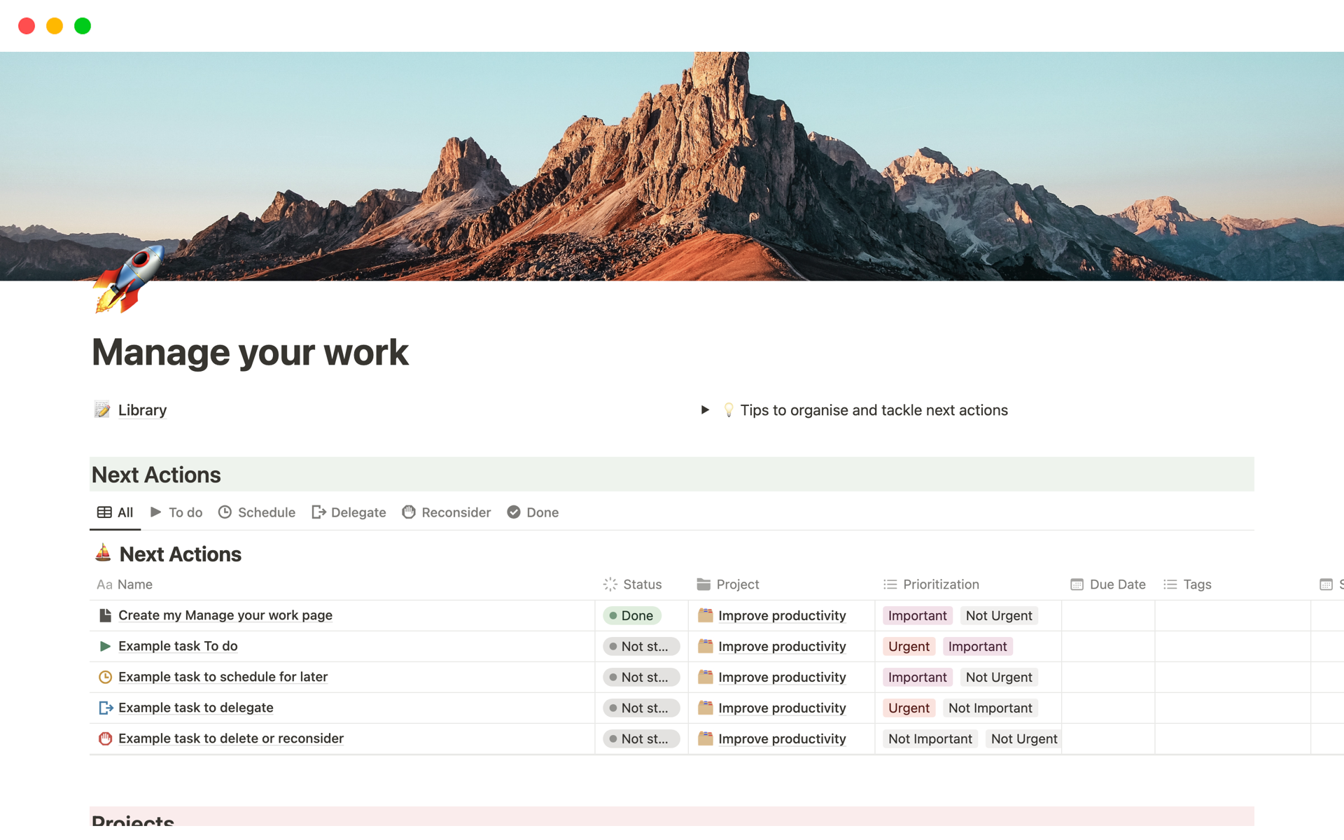Click the delegate arrow icon on delegate task row
Screen dimensions: 1344x840
105,708
